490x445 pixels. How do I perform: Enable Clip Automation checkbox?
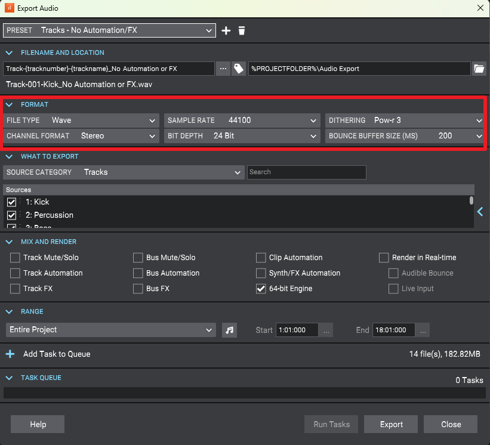click(261, 258)
